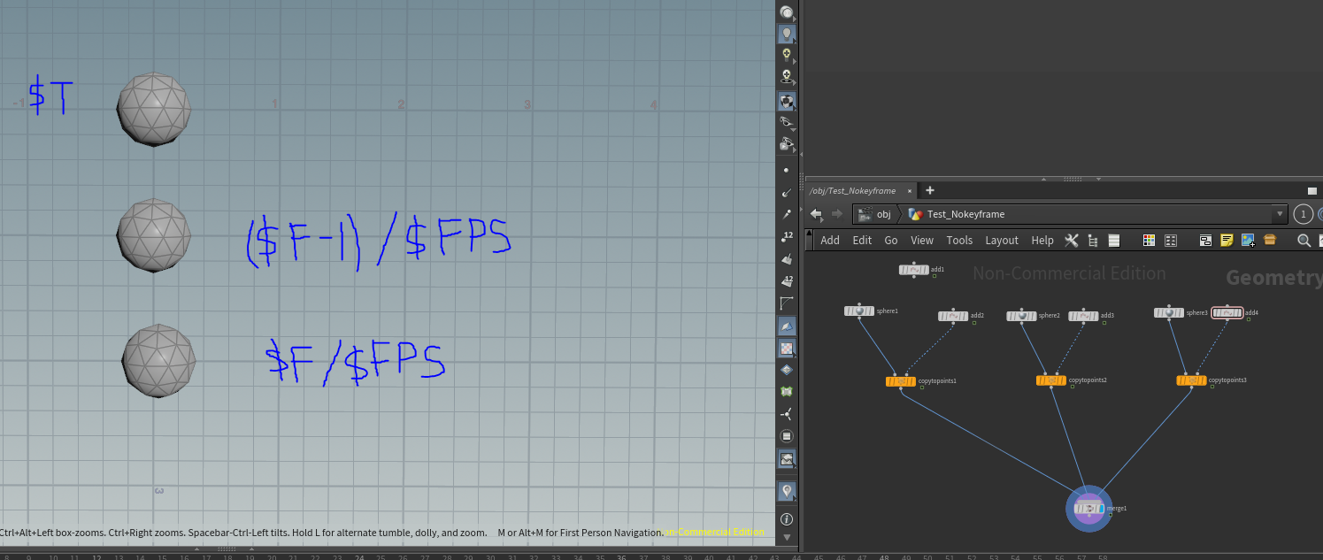Go forward in network navigation
The image size is (1323, 560).
coord(837,214)
